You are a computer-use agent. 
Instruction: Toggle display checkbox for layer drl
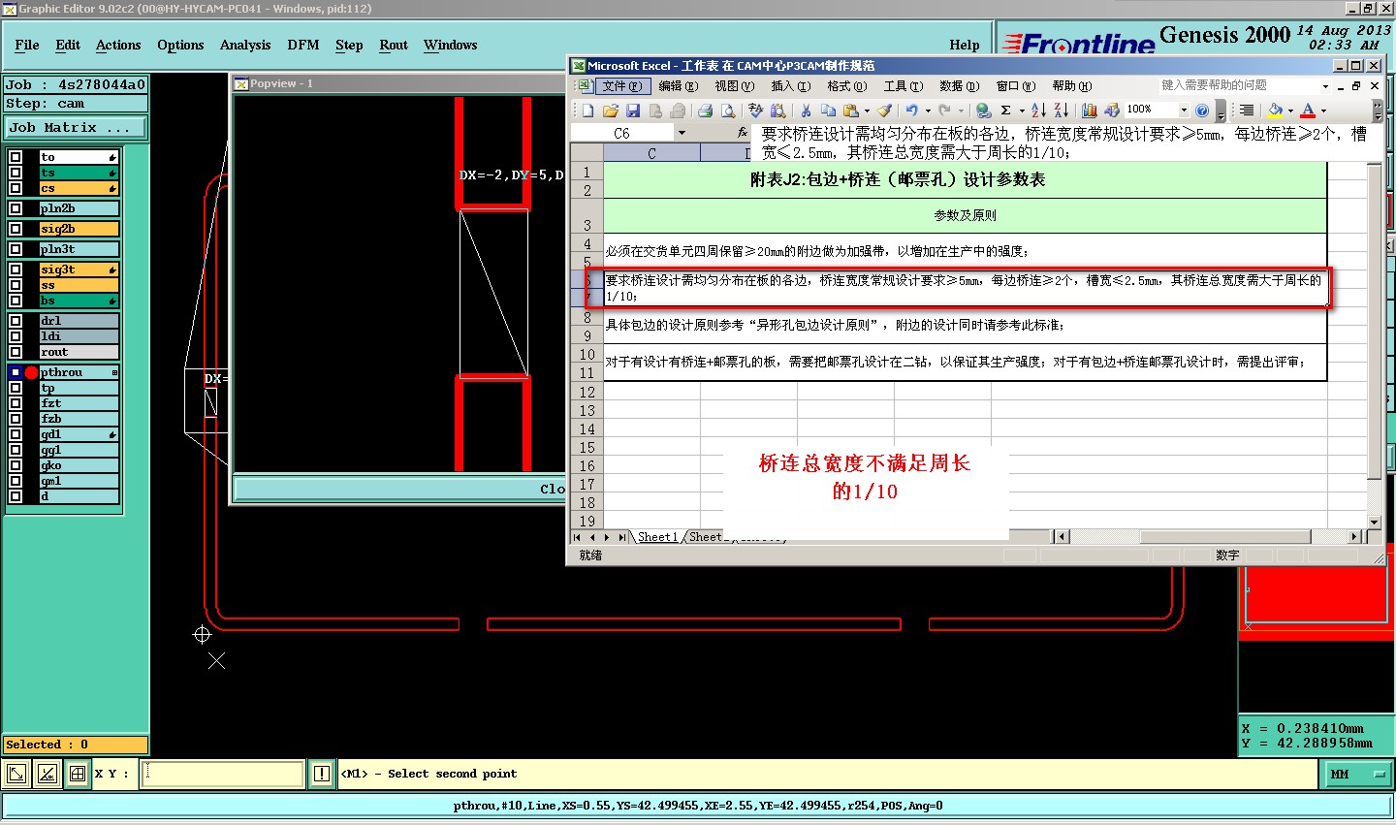[16, 321]
